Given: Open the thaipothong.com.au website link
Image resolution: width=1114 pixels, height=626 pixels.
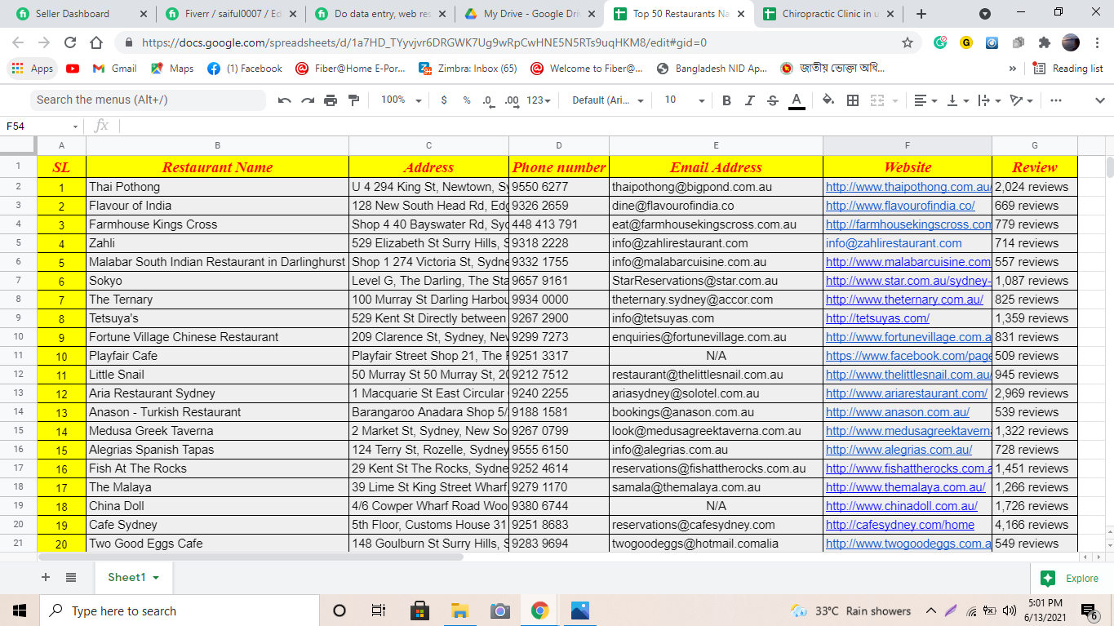Looking at the screenshot, I should tap(908, 187).
